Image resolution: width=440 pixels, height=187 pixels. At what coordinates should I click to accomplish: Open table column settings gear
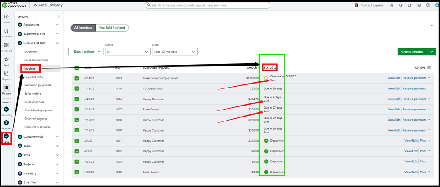(429, 68)
